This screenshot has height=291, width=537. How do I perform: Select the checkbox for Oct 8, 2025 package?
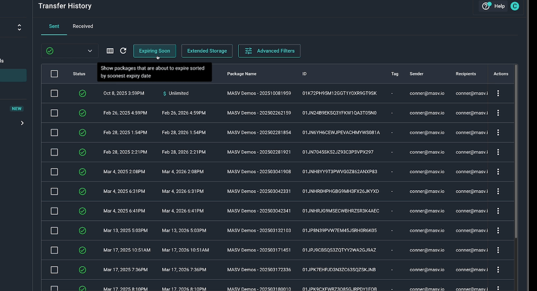click(x=54, y=93)
